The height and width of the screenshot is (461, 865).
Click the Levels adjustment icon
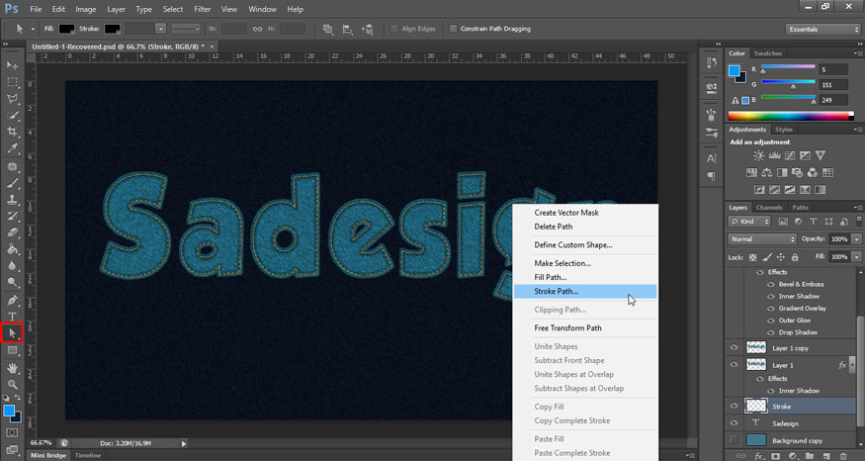(x=774, y=155)
